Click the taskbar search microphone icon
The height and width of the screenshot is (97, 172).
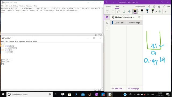(x=50, y=94)
